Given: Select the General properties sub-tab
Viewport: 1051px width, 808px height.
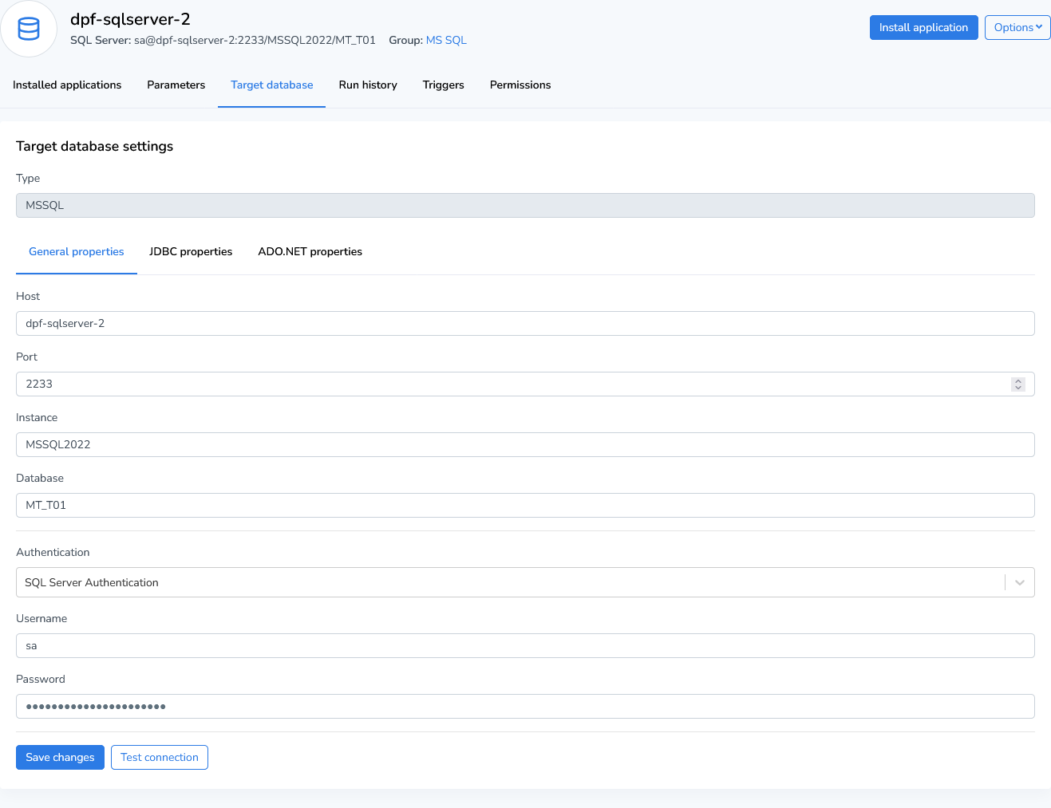Looking at the screenshot, I should click(x=77, y=251).
